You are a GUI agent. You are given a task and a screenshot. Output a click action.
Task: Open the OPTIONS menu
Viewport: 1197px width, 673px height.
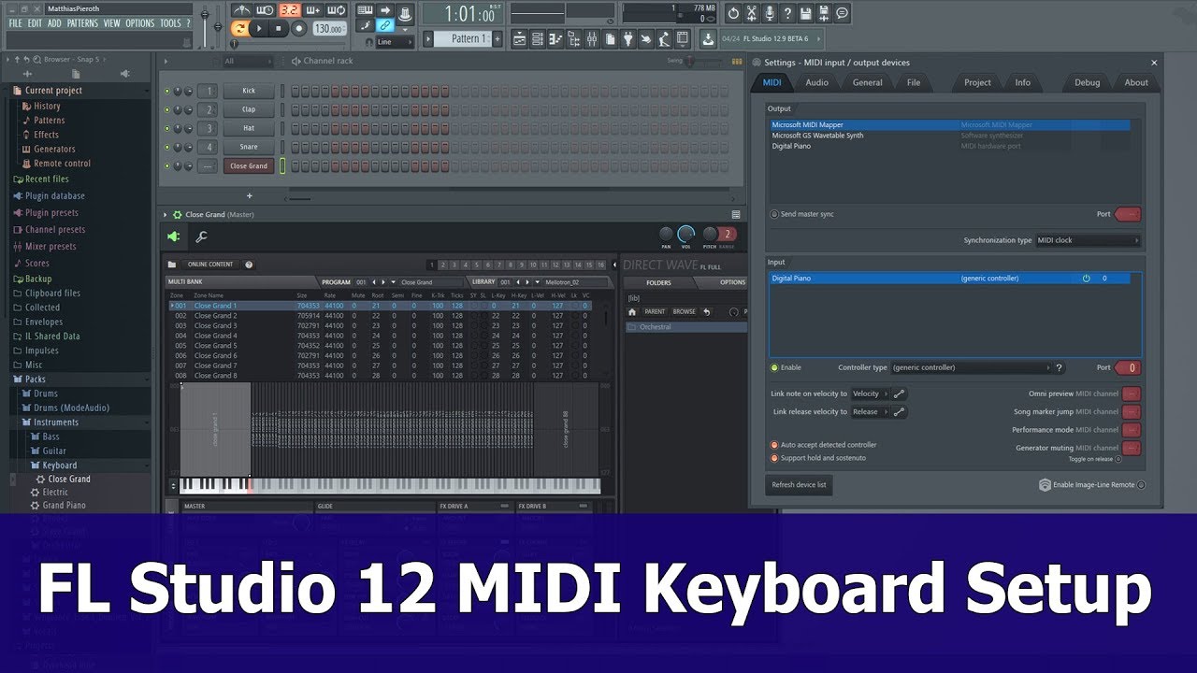point(139,23)
